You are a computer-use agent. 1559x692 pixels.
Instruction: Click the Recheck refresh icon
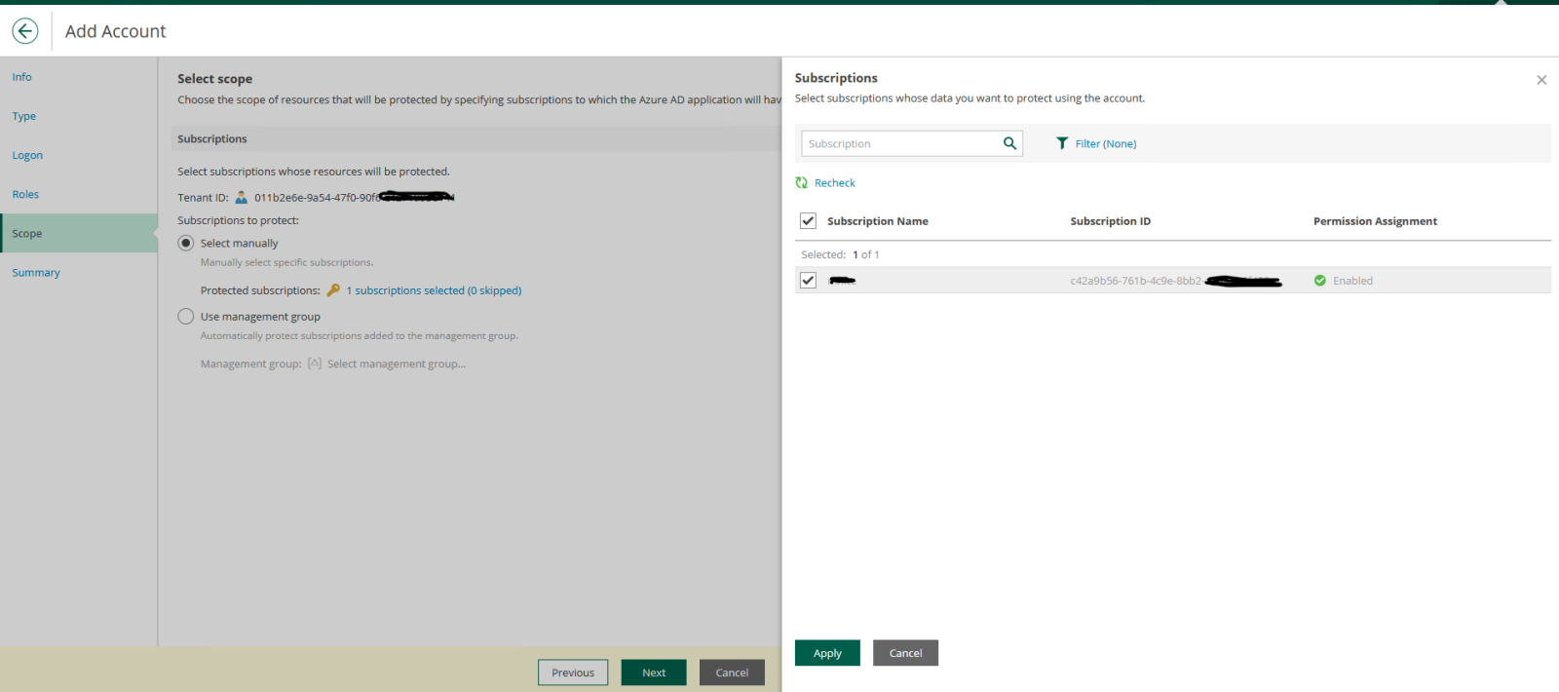pyautogui.click(x=802, y=183)
